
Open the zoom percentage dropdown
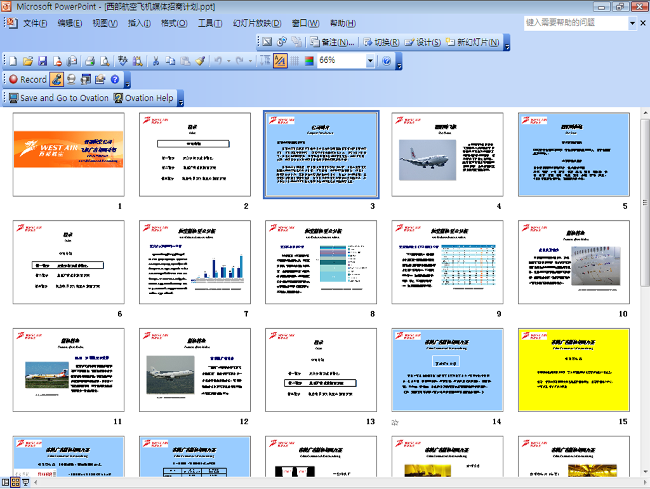[x=370, y=61]
